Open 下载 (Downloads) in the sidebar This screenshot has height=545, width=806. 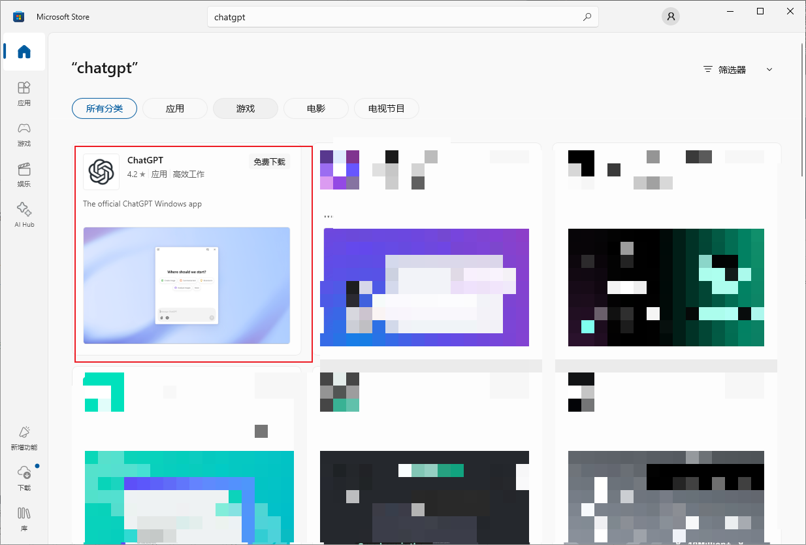click(x=24, y=478)
